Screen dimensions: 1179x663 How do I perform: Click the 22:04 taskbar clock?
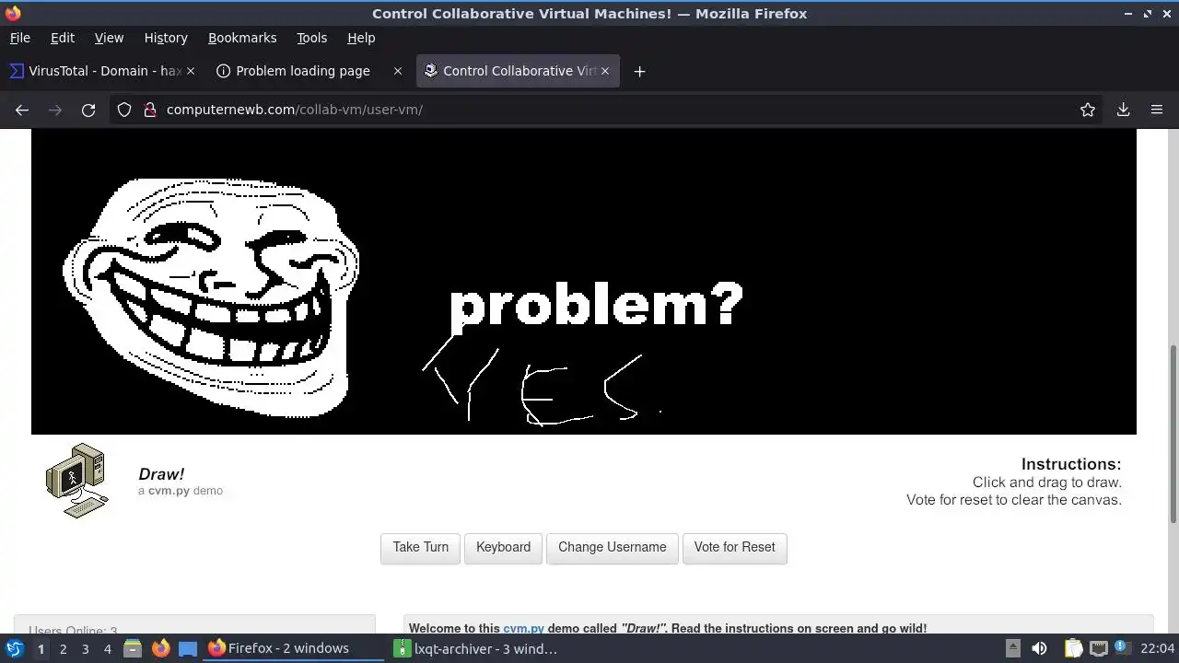pyautogui.click(x=1158, y=648)
